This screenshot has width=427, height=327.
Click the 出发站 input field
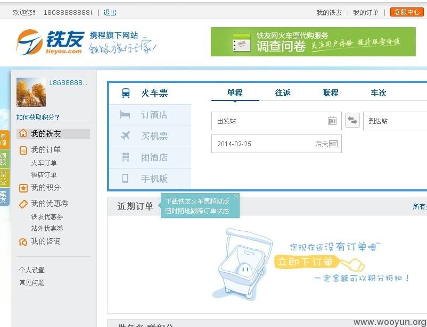pyautogui.click(x=276, y=121)
